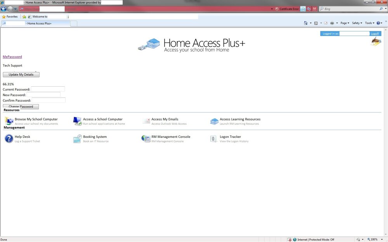Click the Access My Emails envelope icon
Image resolution: width=388 pixels, height=242 pixels.
(x=146, y=121)
